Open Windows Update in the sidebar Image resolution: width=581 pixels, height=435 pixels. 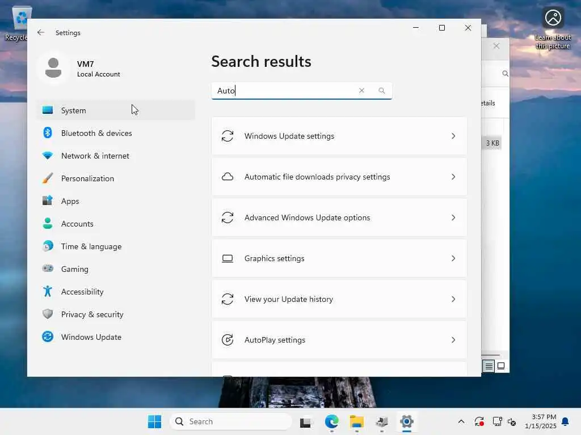click(116, 336)
